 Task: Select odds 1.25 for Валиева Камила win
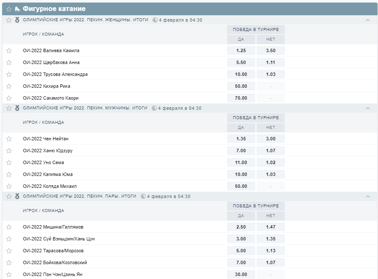click(x=241, y=50)
